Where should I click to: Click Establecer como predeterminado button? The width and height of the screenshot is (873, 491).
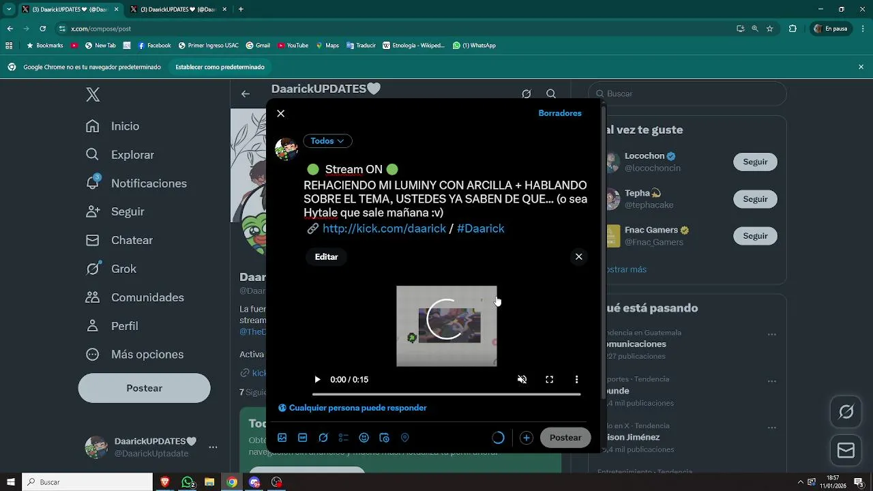[x=220, y=67]
